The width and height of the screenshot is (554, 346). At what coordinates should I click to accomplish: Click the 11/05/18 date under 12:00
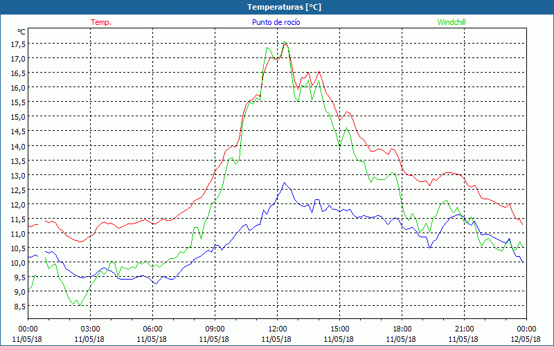(x=276, y=339)
